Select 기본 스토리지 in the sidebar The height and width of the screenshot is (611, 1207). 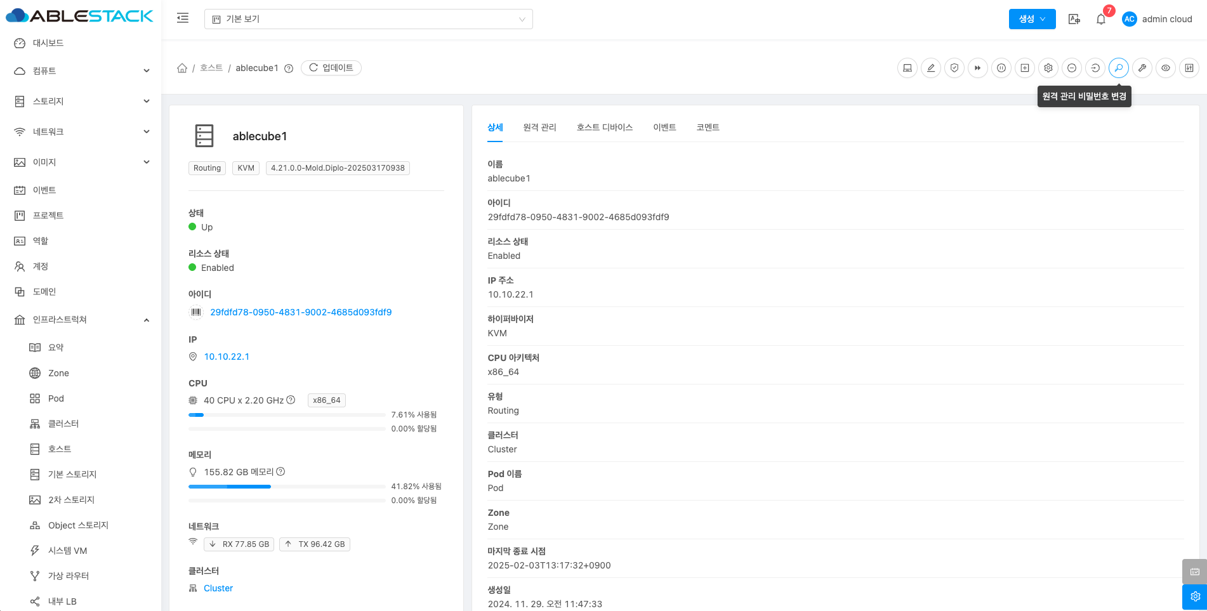(72, 475)
